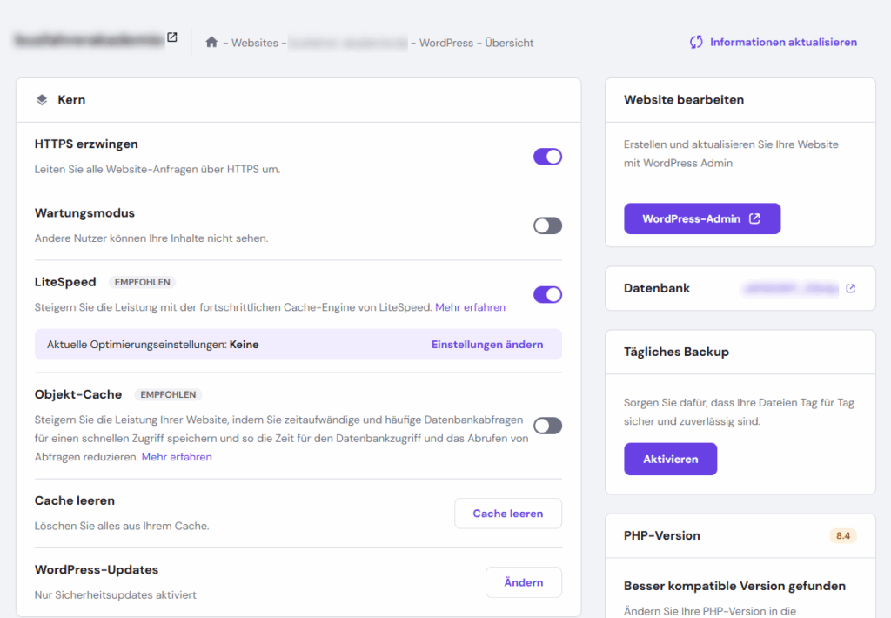Image resolution: width=891 pixels, height=618 pixels.
Task: Open database via external link icon
Action: (850, 288)
